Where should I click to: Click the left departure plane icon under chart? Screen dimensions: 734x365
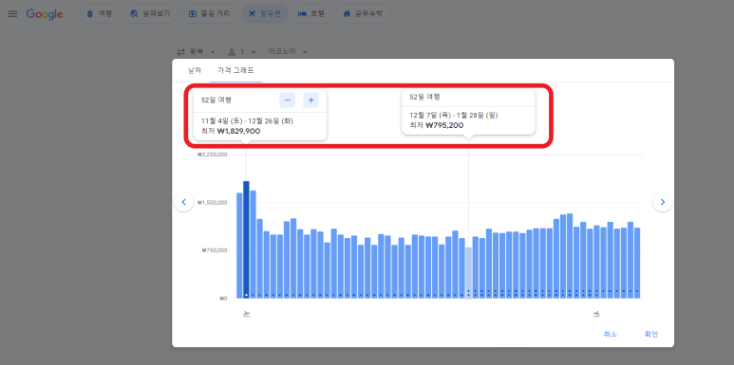pos(247,314)
